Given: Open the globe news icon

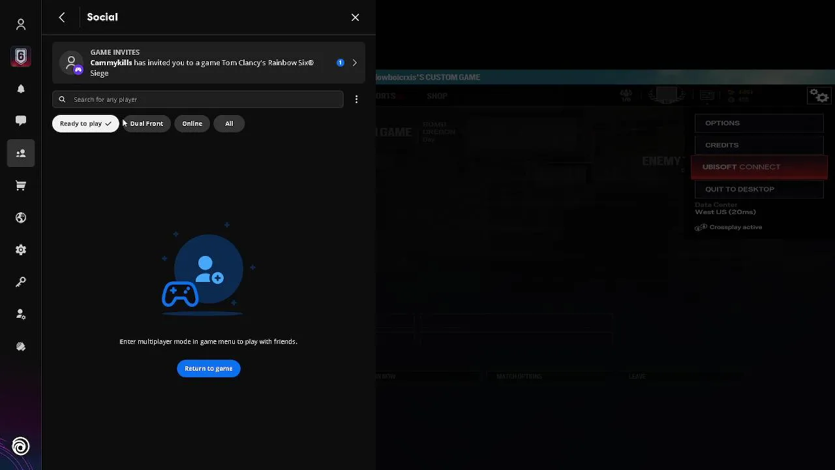Looking at the screenshot, I should [21, 217].
